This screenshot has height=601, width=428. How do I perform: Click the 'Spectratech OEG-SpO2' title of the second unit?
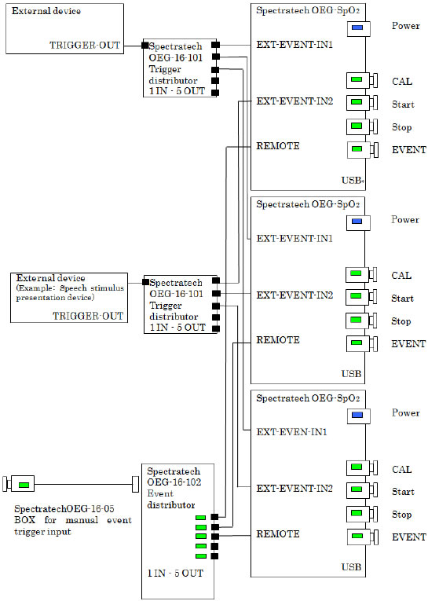(x=308, y=205)
